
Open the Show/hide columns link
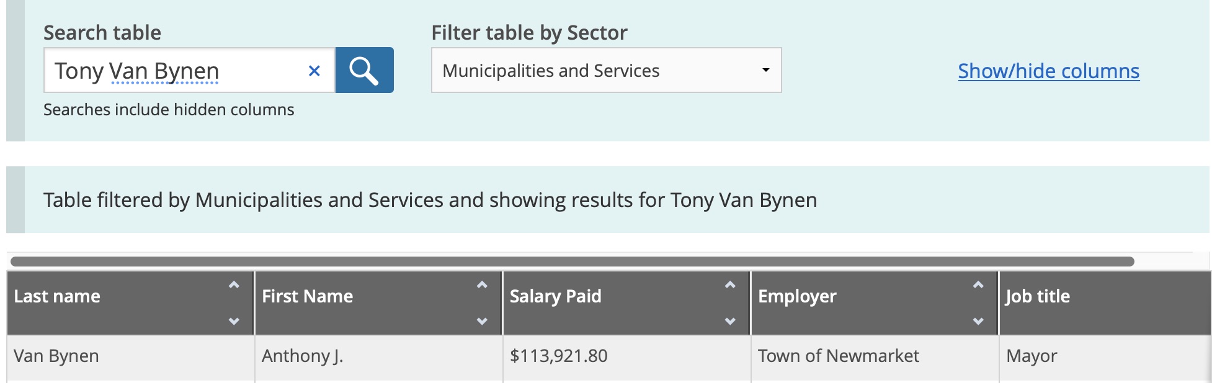(1048, 71)
